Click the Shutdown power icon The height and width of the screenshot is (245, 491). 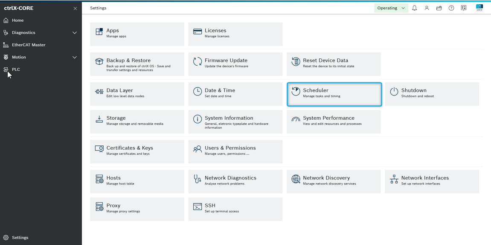pos(394,92)
